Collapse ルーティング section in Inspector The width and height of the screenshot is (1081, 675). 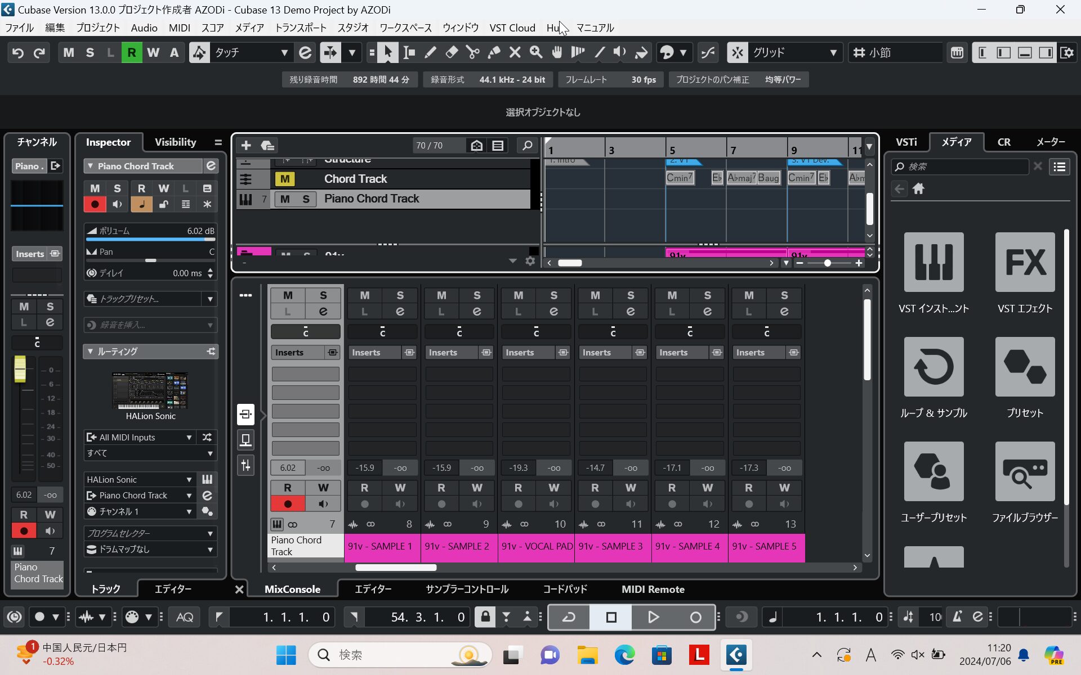(x=90, y=352)
